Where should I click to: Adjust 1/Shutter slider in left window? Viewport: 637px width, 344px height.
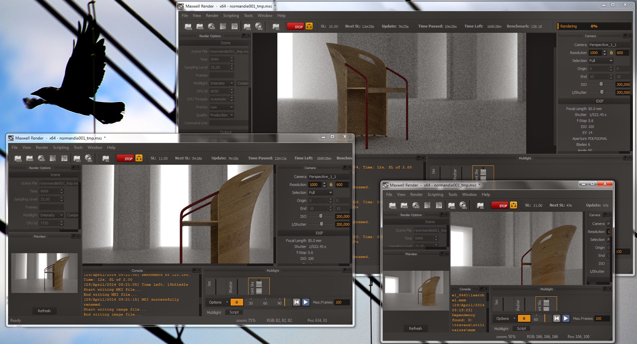pos(321,224)
